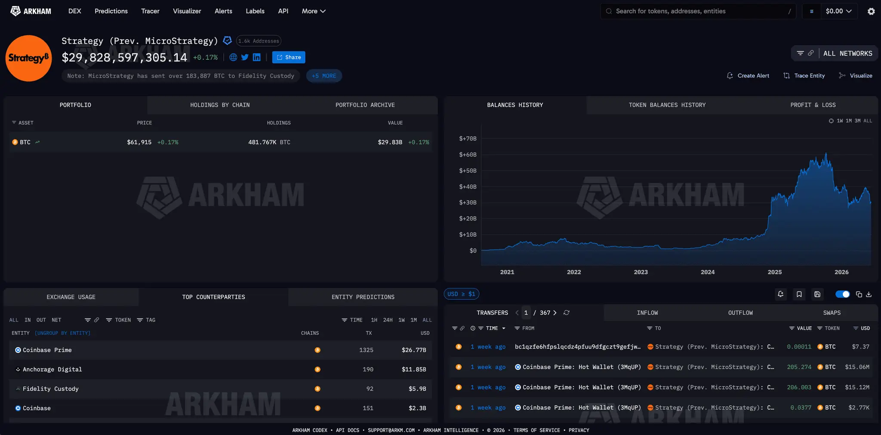Viewport: 881px width, 435px height.
Task: Click the Share button
Action: (289, 57)
